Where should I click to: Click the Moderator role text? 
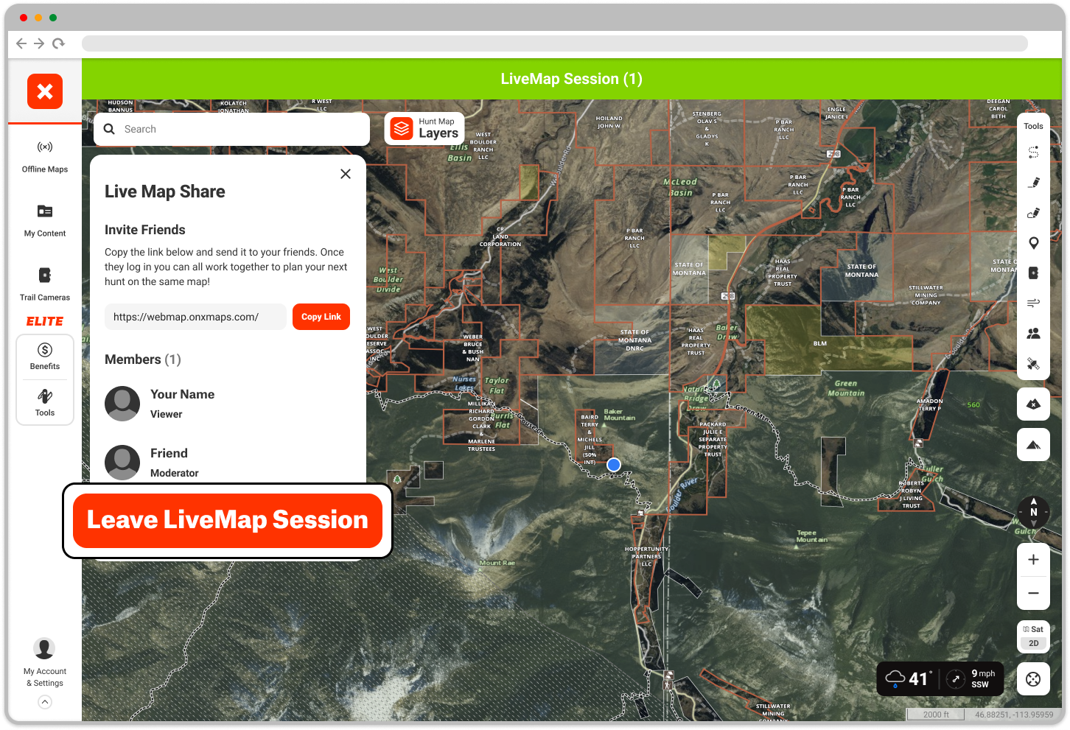pyautogui.click(x=175, y=473)
